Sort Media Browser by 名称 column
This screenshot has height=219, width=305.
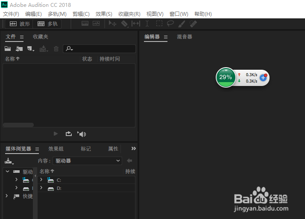tap(47, 171)
